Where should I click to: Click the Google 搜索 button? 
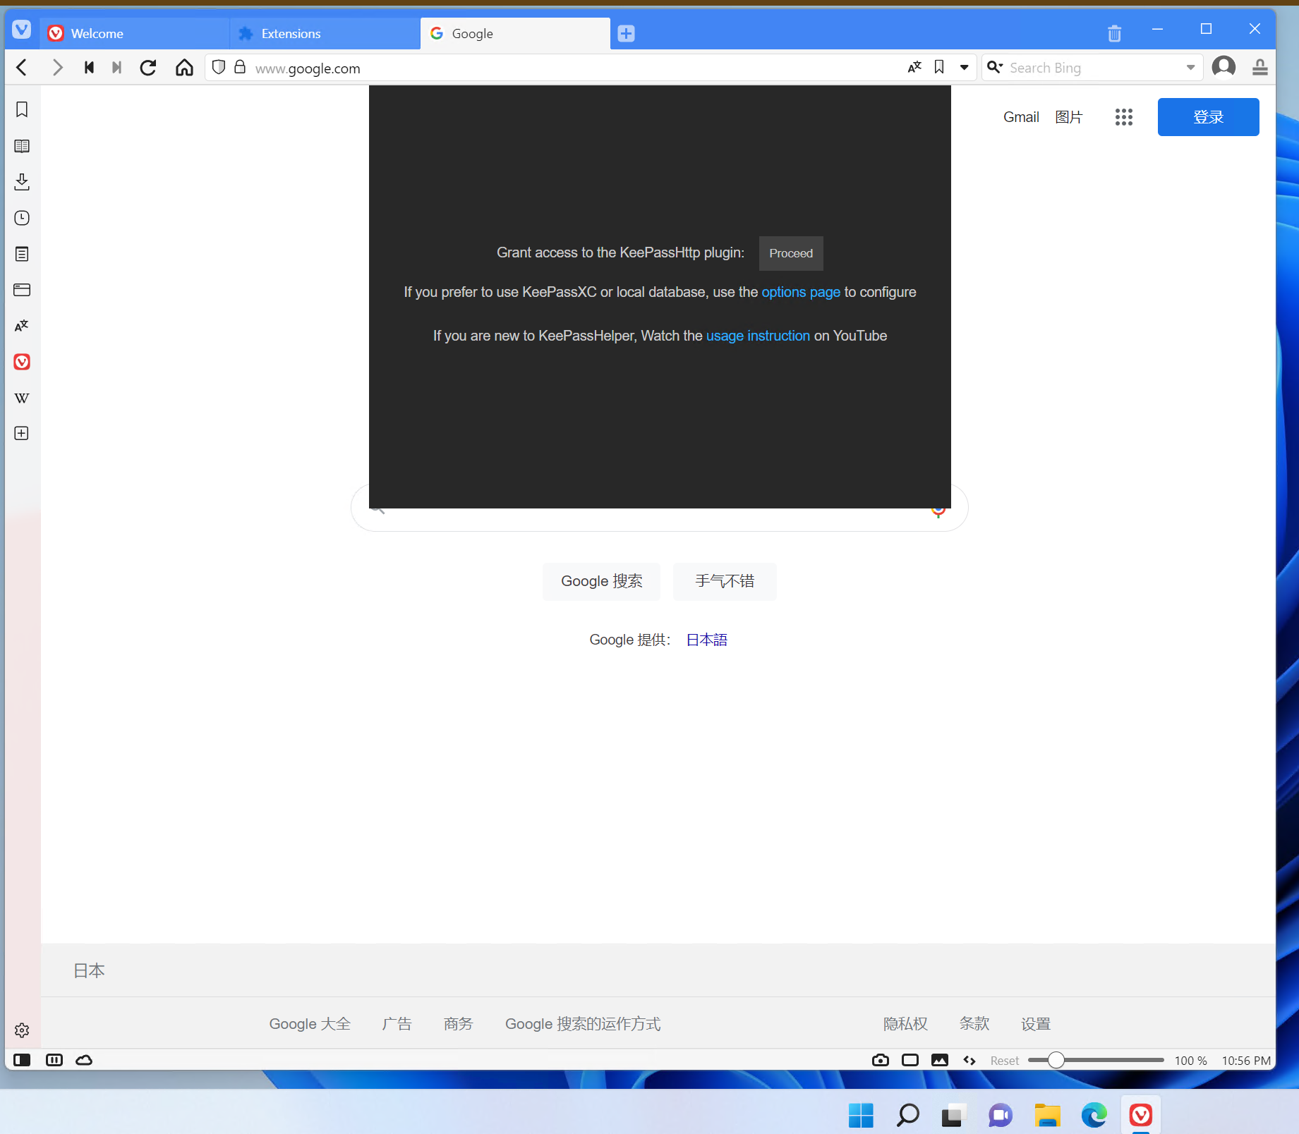(602, 581)
